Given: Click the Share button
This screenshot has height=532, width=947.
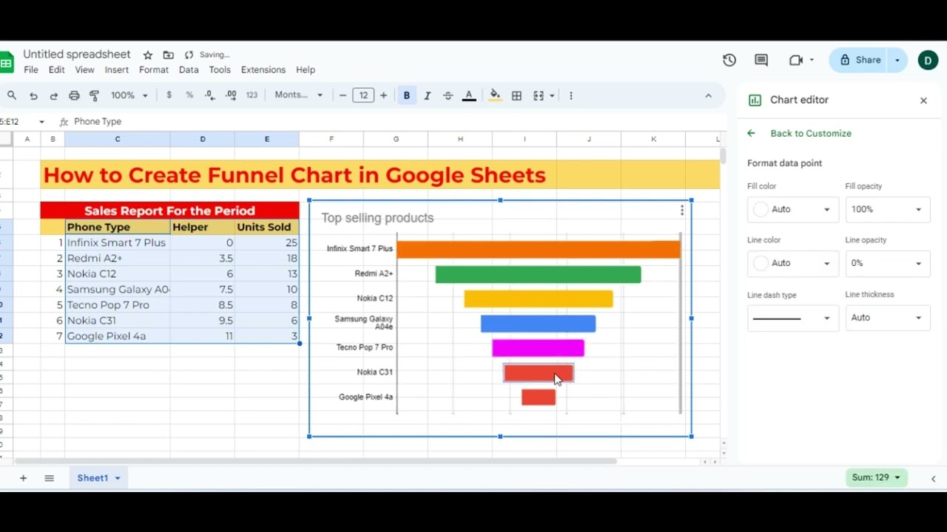Looking at the screenshot, I should [861, 60].
